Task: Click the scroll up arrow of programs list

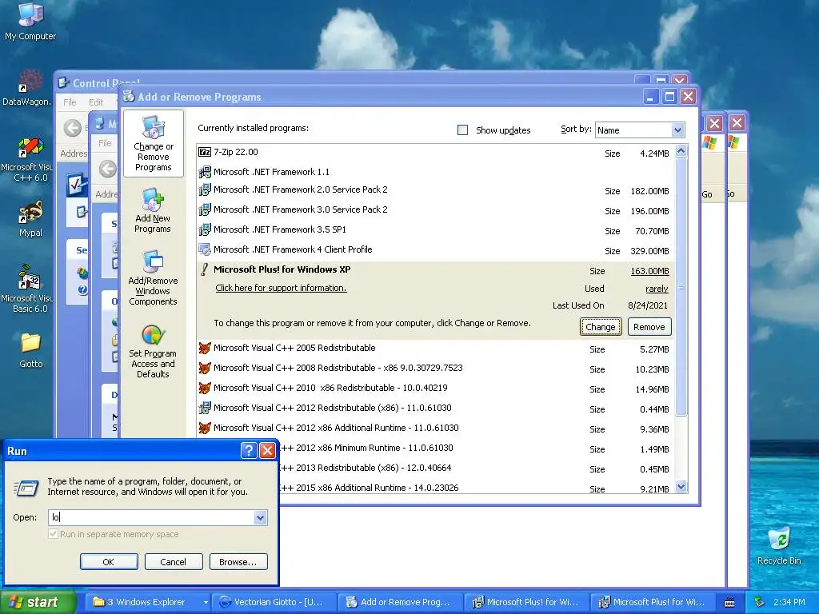Action: point(681,151)
